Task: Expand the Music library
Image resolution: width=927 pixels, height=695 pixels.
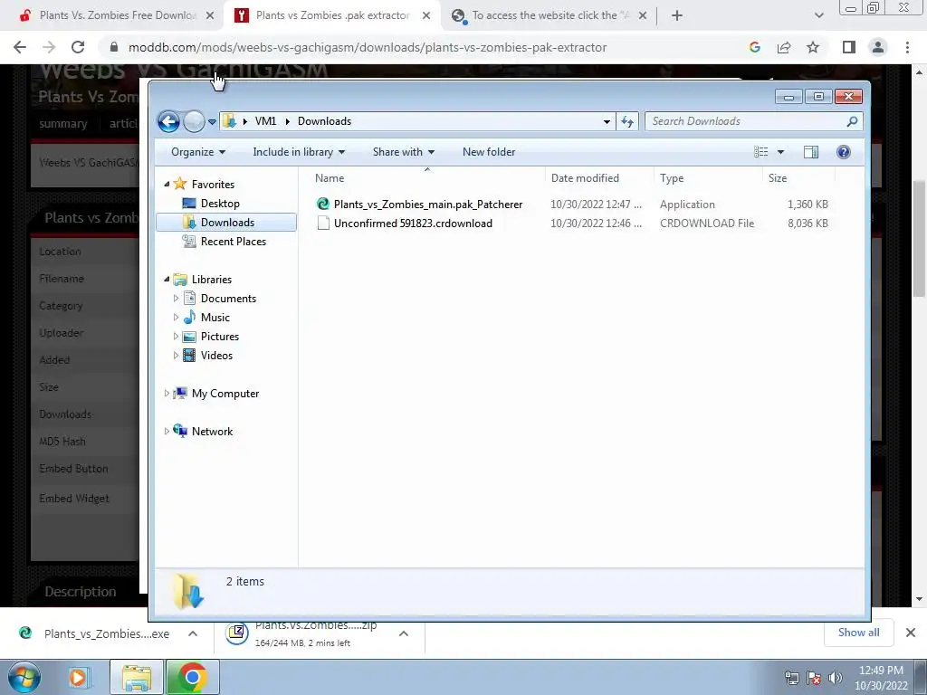Action: point(176,318)
